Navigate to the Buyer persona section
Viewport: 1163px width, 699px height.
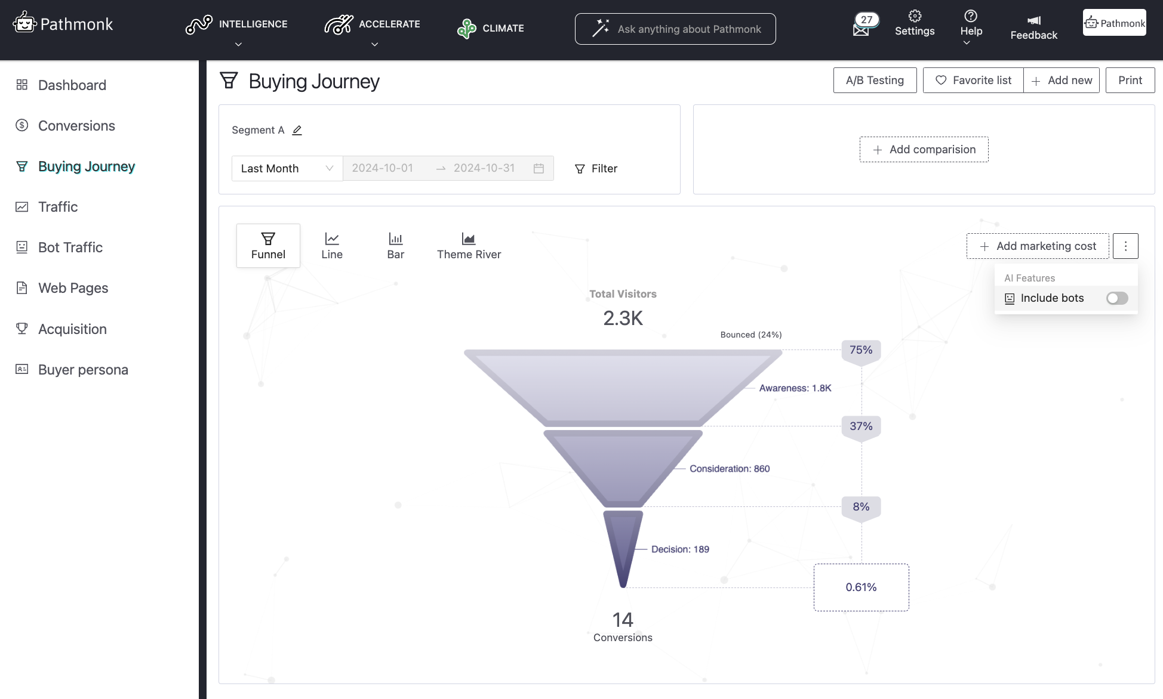[x=83, y=370]
